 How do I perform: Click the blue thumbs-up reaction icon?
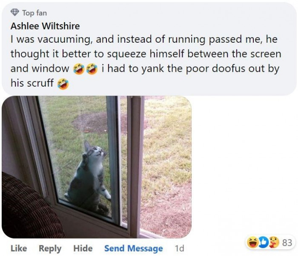pyautogui.click(x=263, y=242)
